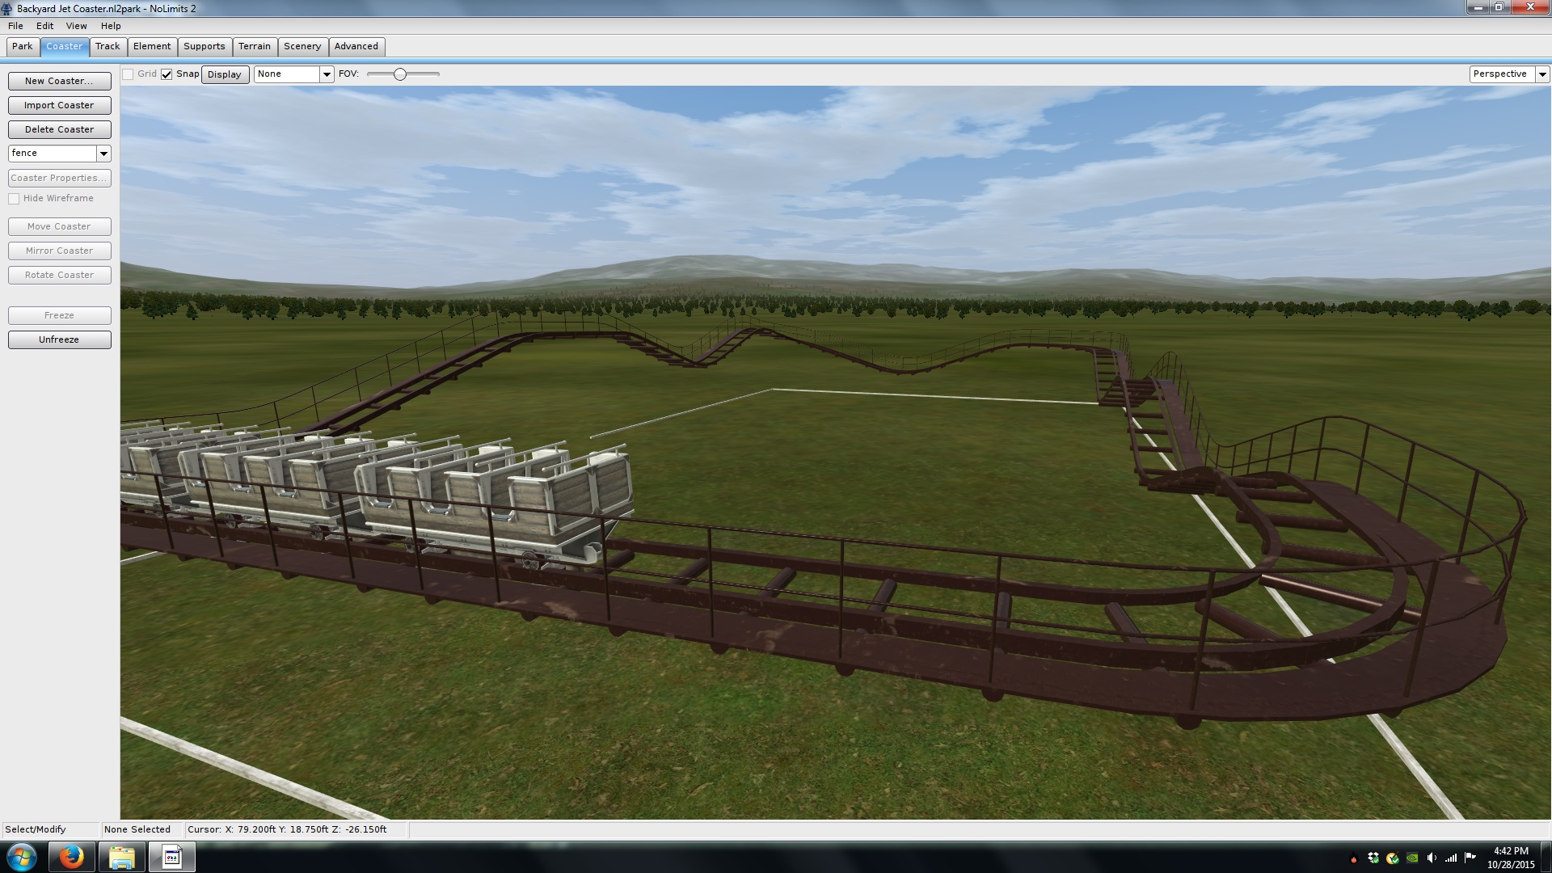Launch Firefox from the taskbar
The width and height of the screenshot is (1552, 873).
click(71, 857)
